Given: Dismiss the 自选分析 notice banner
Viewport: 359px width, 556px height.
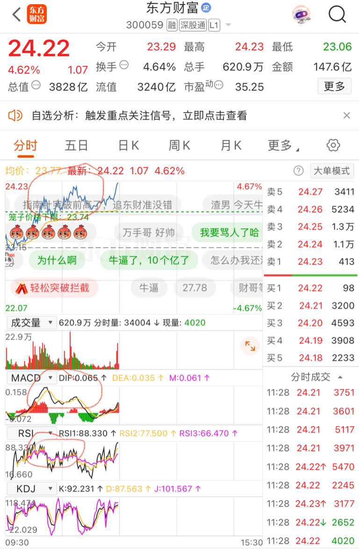Looking at the screenshot, I should click(346, 115).
